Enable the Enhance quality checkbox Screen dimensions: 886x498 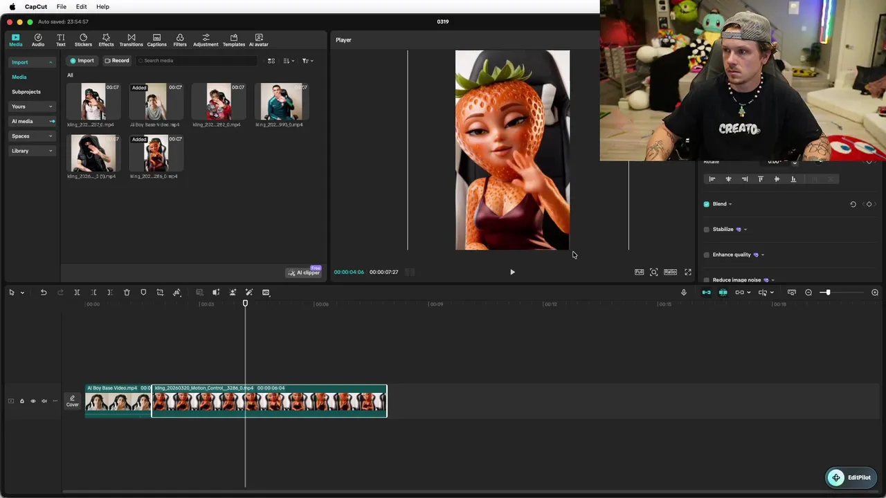coord(707,255)
